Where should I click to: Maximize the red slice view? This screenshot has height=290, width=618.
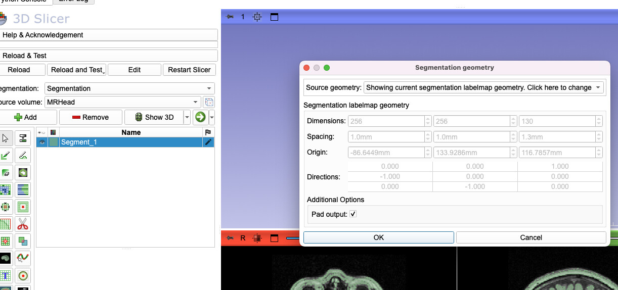click(x=274, y=238)
